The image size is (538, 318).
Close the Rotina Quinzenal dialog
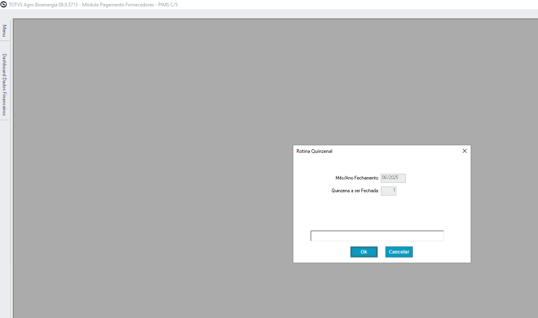(x=464, y=151)
